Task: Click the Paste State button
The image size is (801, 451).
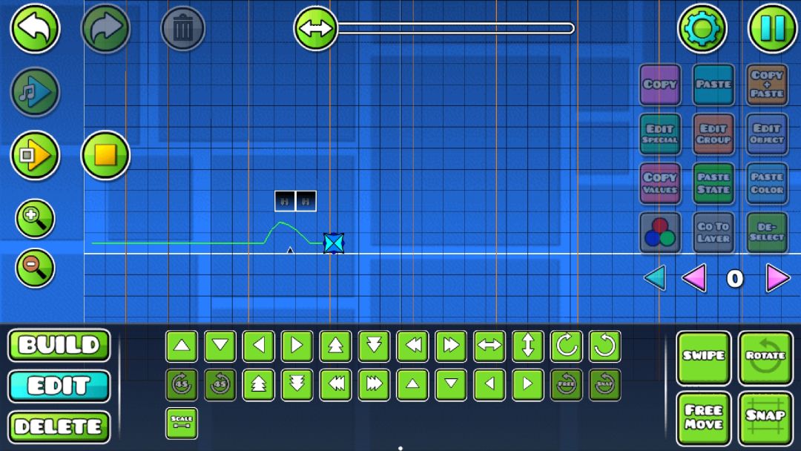Action: click(x=713, y=183)
